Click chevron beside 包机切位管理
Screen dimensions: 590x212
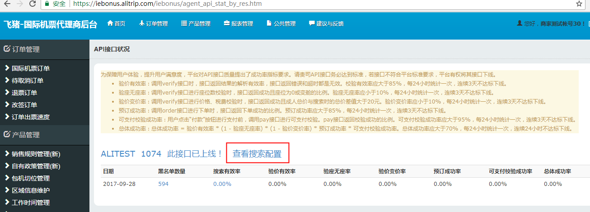point(7,178)
